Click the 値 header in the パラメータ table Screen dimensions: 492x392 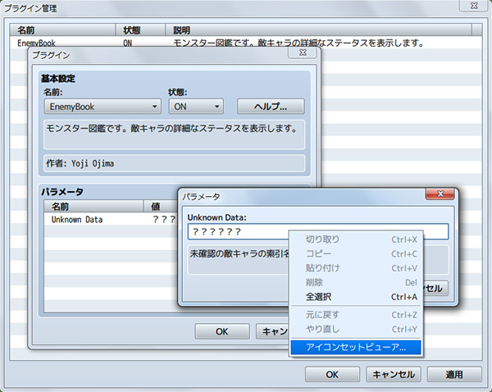(x=161, y=206)
